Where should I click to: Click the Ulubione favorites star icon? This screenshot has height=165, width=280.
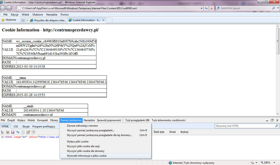pos(3,20)
